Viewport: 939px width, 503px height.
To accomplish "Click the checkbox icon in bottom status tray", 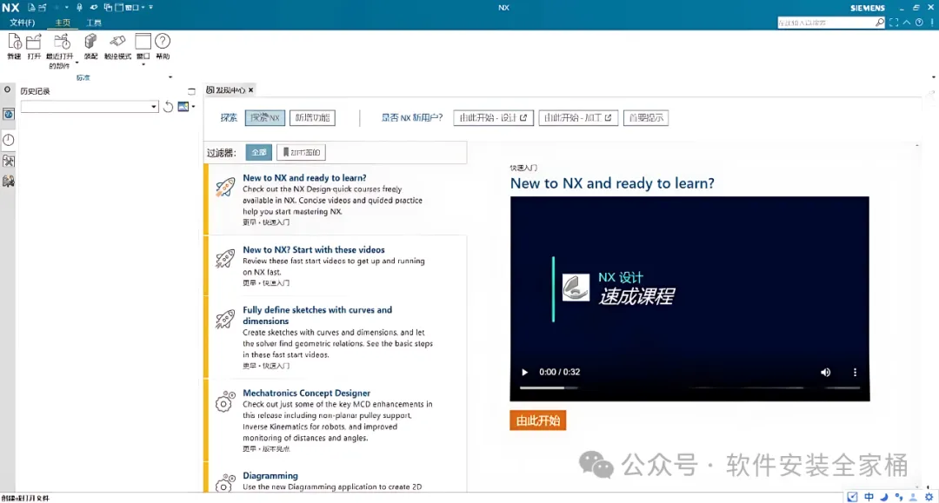I will [852, 497].
